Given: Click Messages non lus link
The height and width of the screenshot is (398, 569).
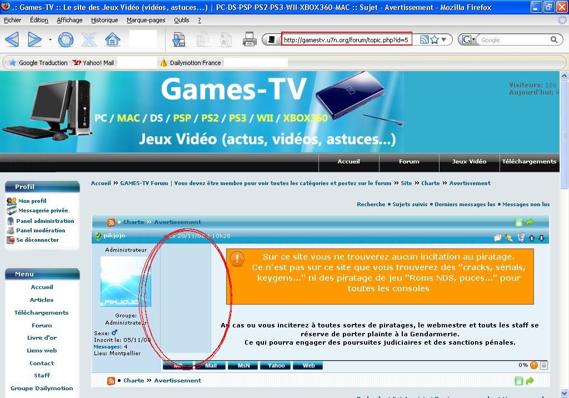Looking at the screenshot, I should coord(526,205).
